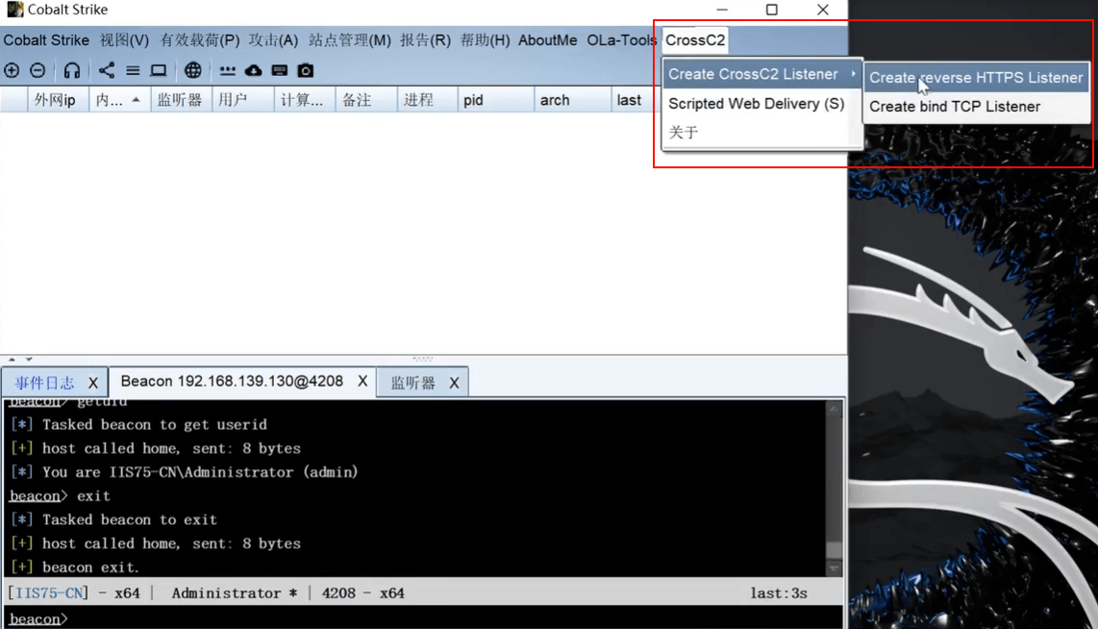The image size is (1098, 629).
Task: Close the Beacon 192.168.139.130@4208 tab
Action: coord(362,381)
